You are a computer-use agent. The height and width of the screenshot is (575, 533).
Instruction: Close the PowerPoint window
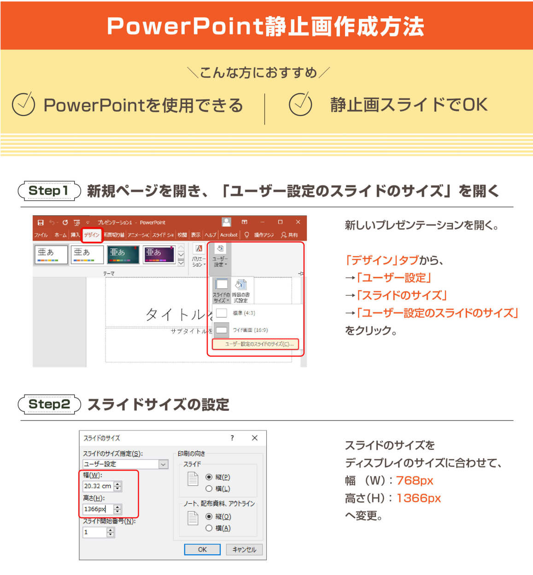click(x=298, y=222)
